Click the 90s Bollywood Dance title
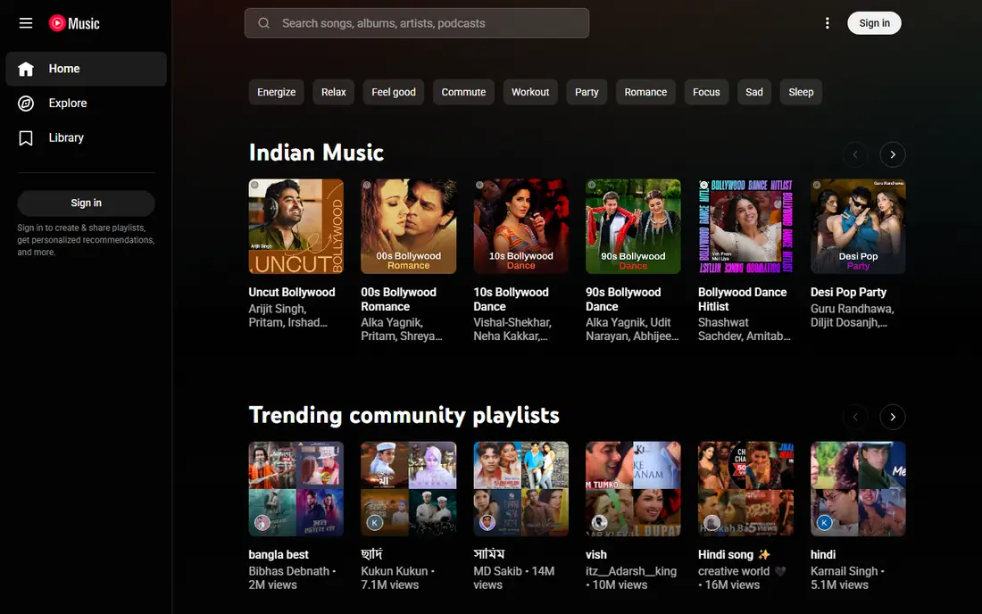The image size is (982, 614). click(x=623, y=299)
